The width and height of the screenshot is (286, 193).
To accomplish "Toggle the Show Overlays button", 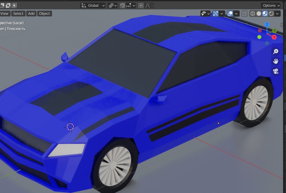I will click(x=230, y=14).
